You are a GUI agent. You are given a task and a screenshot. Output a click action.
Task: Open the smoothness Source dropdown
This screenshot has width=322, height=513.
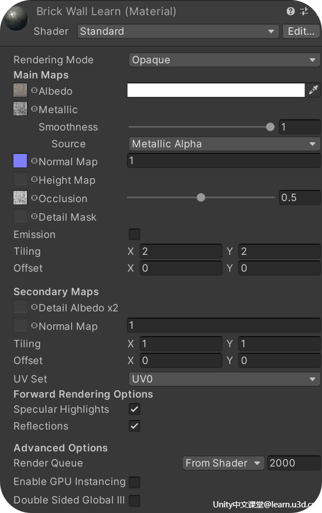pos(224,144)
